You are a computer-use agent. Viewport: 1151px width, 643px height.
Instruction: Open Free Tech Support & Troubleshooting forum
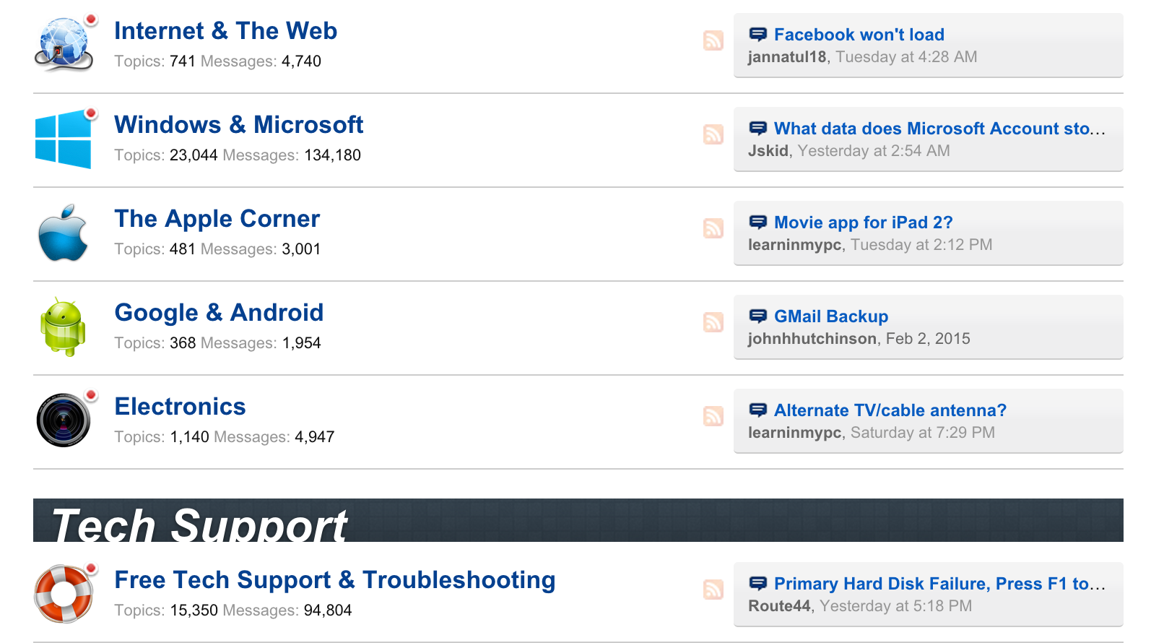[x=335, y=580]
